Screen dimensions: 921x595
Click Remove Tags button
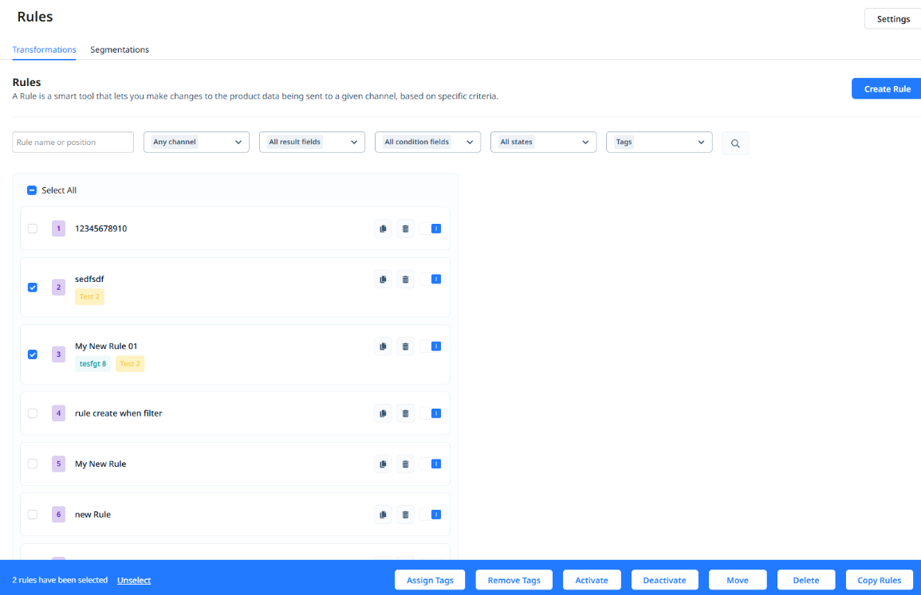[514, 580]
